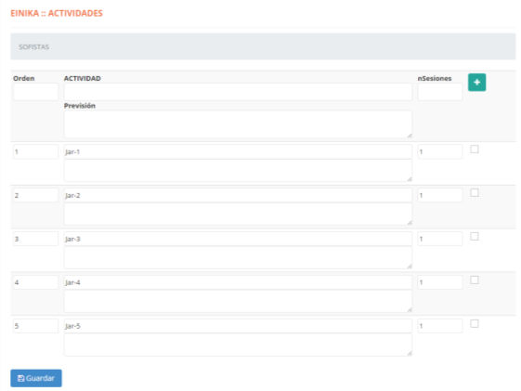Toggle the checkbox next to Jar-5
The width and height of the screenshot is (521, 391).
[475, 323]
